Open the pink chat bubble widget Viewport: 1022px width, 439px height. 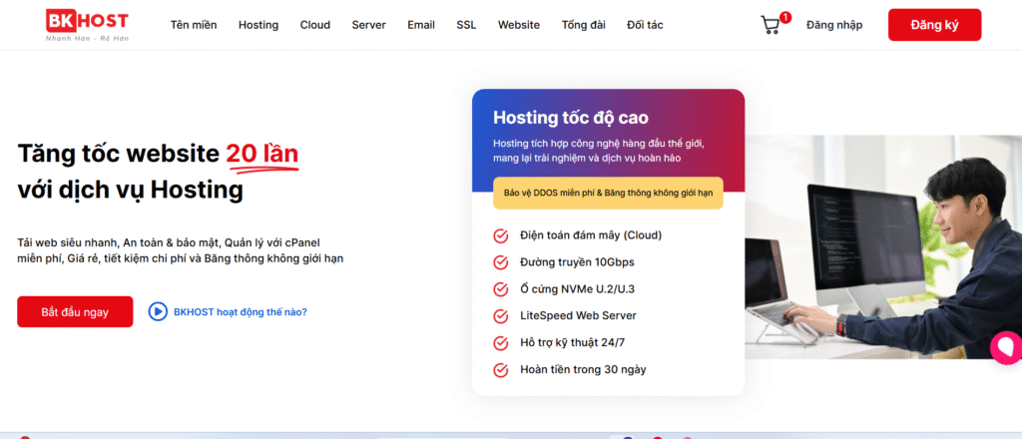pos(1005,346)
